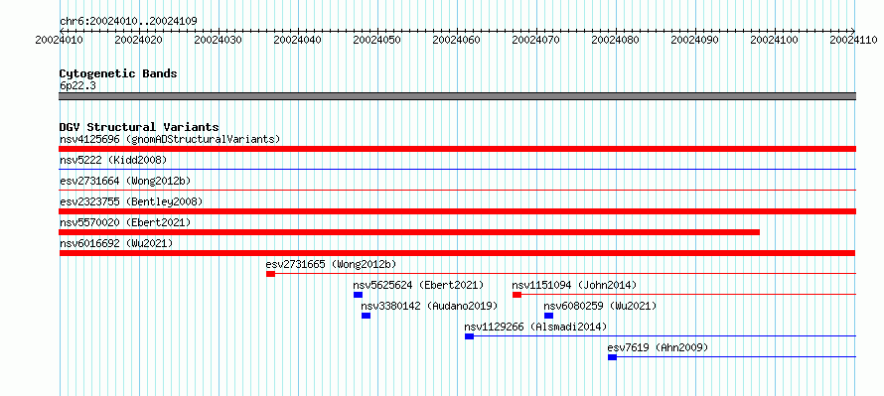
Task: Click the blue nsv3380142 variant block
Action: click(366, 316)
